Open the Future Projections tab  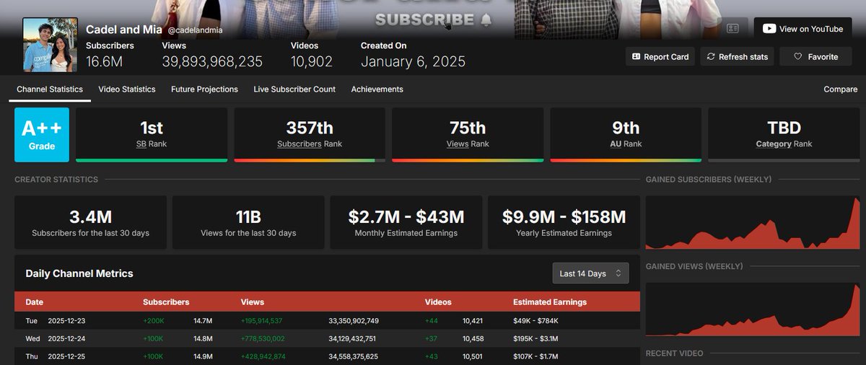(x=204, y=89)
